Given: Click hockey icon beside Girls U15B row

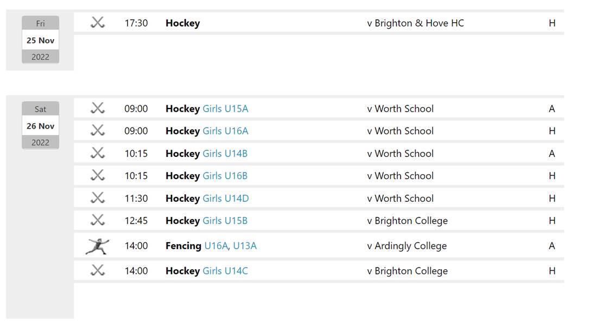Looking at the screenshot, I should pos(98,220).
